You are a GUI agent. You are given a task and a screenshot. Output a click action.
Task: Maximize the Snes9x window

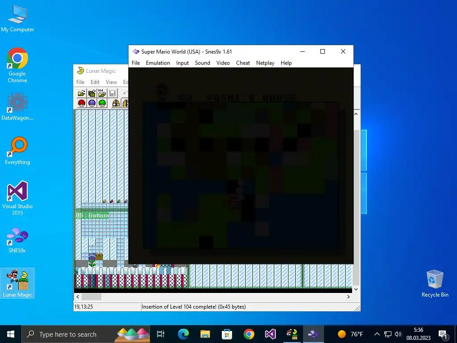click(x=323, y=52)
